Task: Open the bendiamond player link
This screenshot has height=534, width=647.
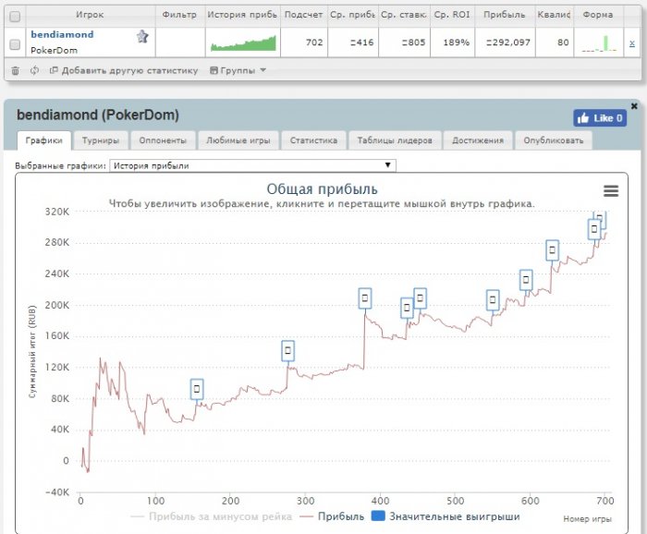Action: (x=62, y=34)
